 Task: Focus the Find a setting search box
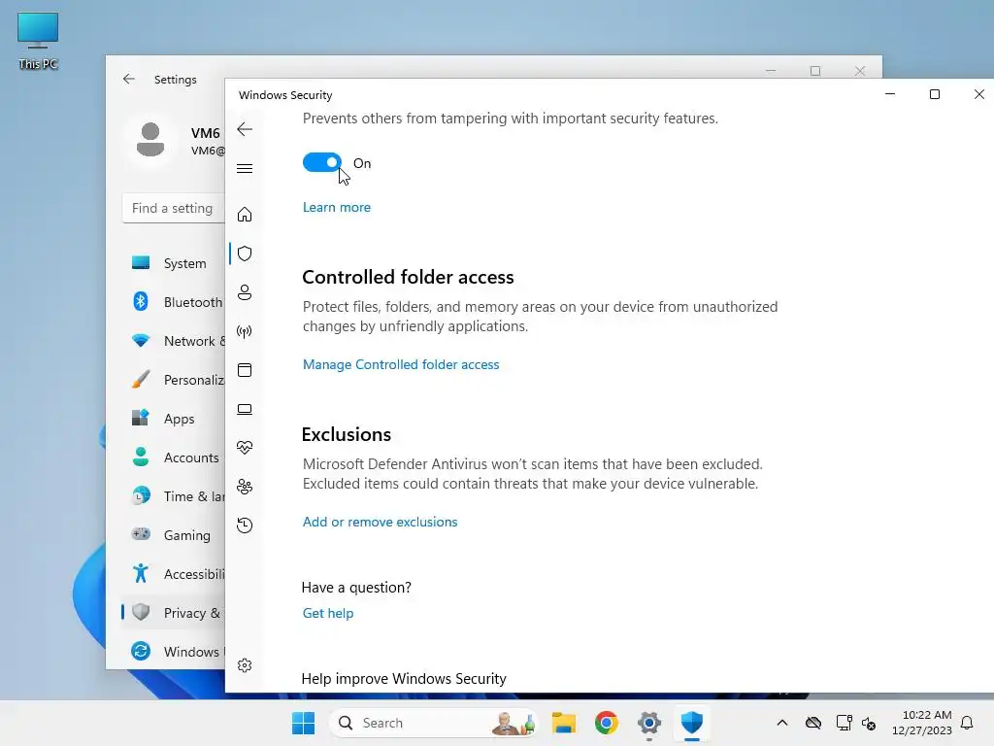tap(173, 208)
